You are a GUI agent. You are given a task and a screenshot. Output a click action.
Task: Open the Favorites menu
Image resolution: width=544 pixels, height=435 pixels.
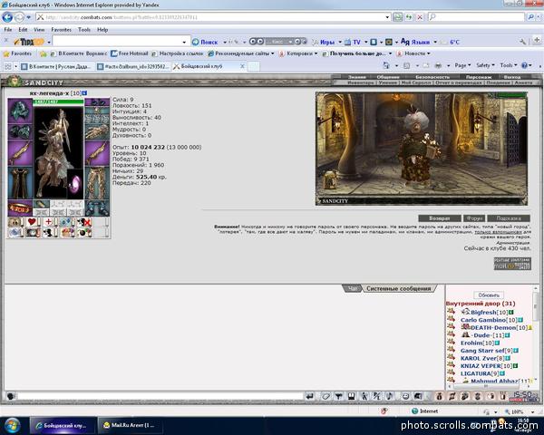tap(61, 30)
